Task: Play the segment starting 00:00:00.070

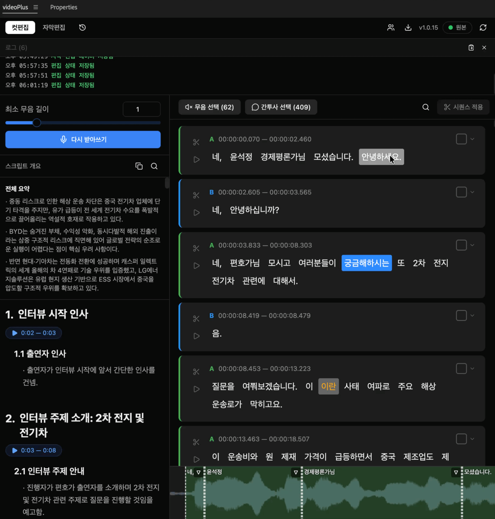Action: pos(197,159)
